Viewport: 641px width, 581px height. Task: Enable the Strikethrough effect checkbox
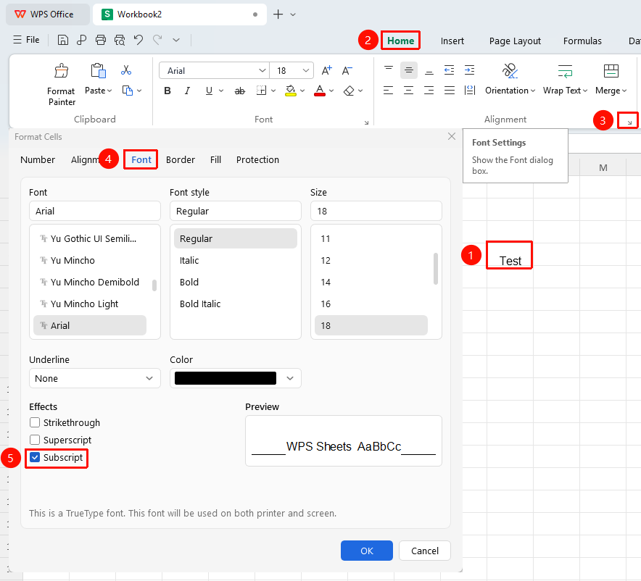(35, 422)
